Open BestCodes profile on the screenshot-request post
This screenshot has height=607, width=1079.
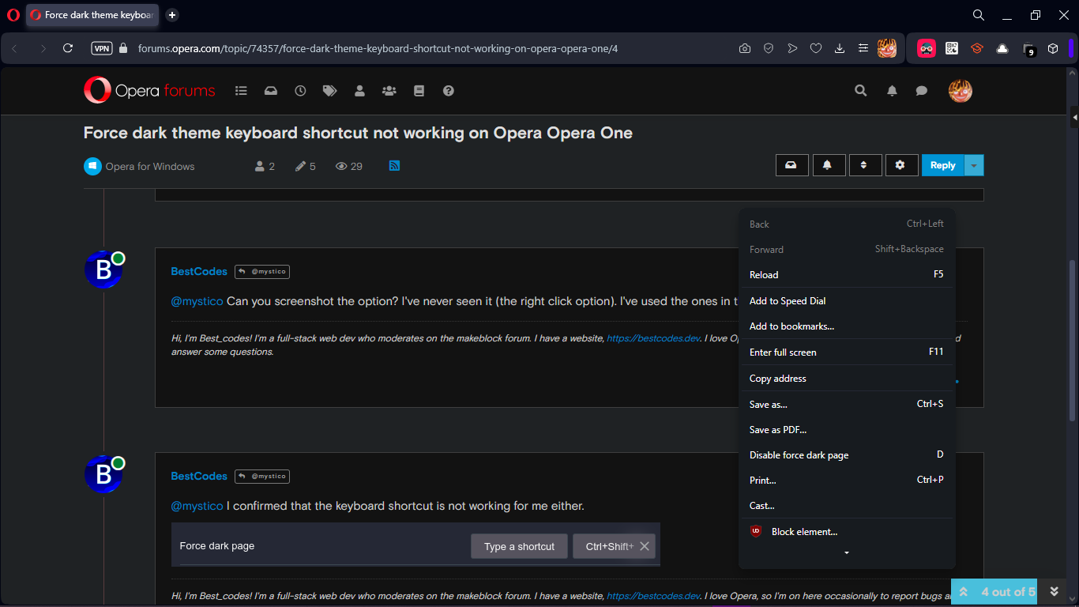(x=199, y=272)
